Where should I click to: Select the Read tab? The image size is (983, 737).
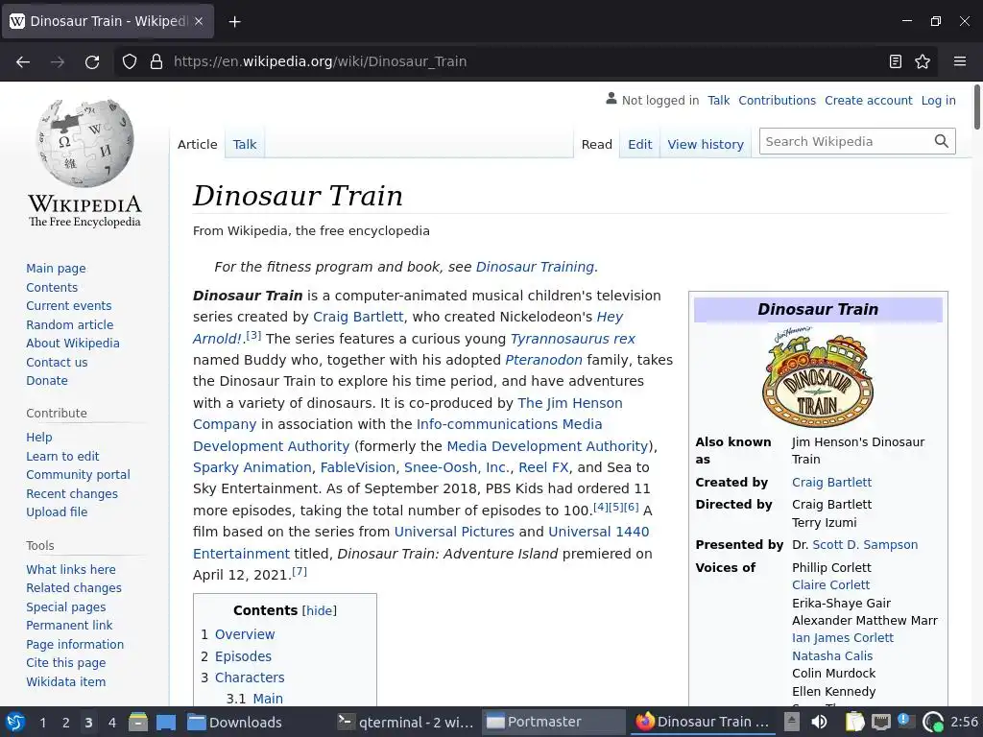click(597, 144)
